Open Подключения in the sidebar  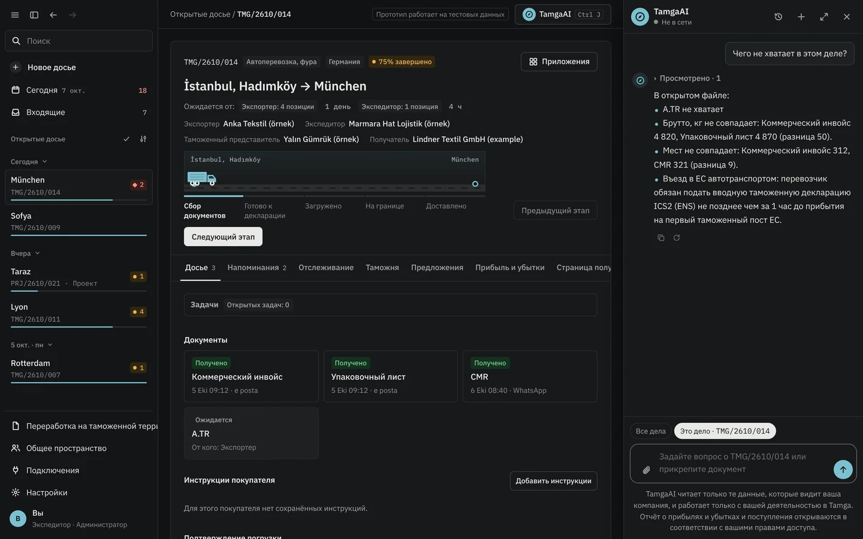(79, 470)
